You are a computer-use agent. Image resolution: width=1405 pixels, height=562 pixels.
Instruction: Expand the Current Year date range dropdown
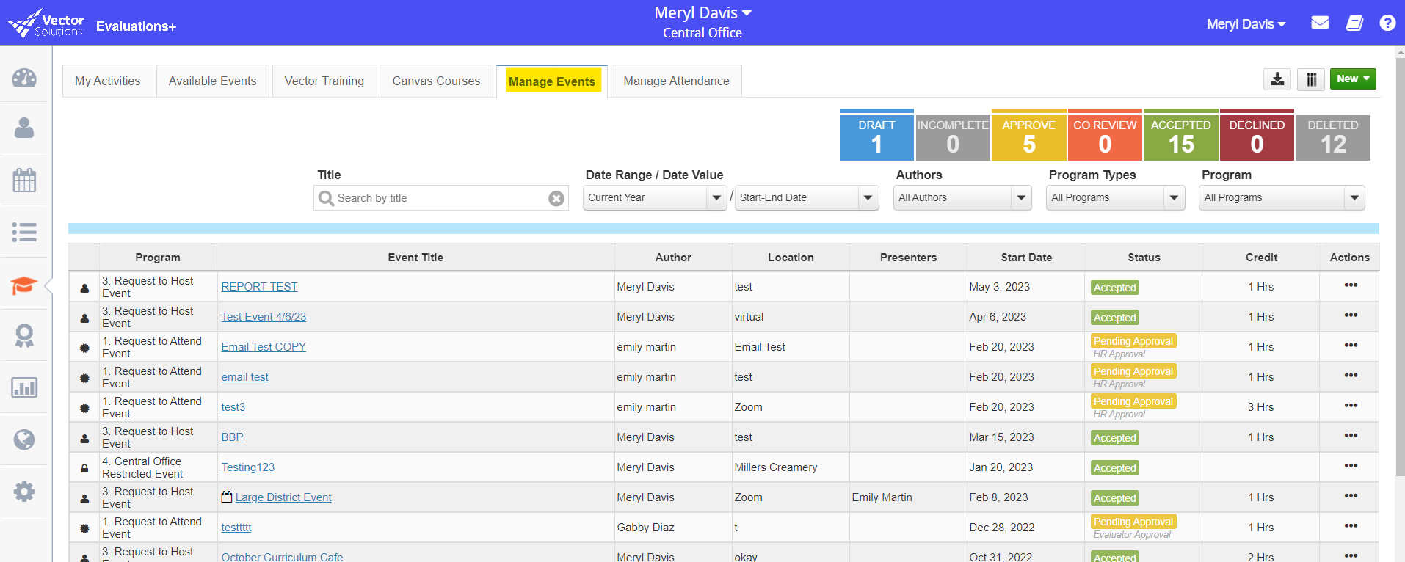(655, 197)
